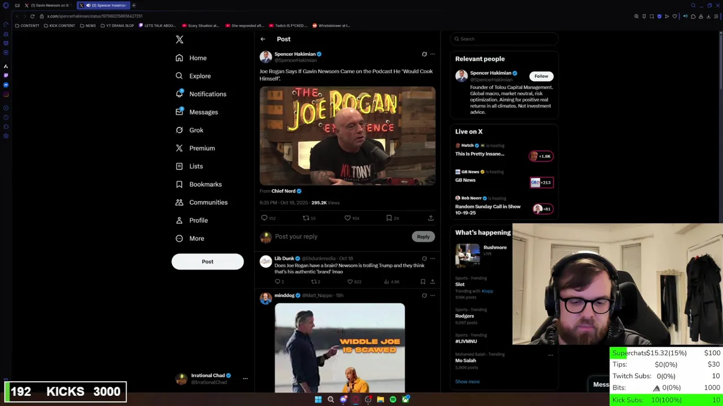Open the Windows Start menu
This screenshot has width=723, height=406.
tap(318, 400)
